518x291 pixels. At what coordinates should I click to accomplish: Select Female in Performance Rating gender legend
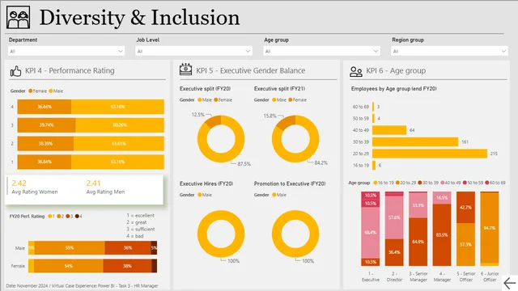(38, 91)
